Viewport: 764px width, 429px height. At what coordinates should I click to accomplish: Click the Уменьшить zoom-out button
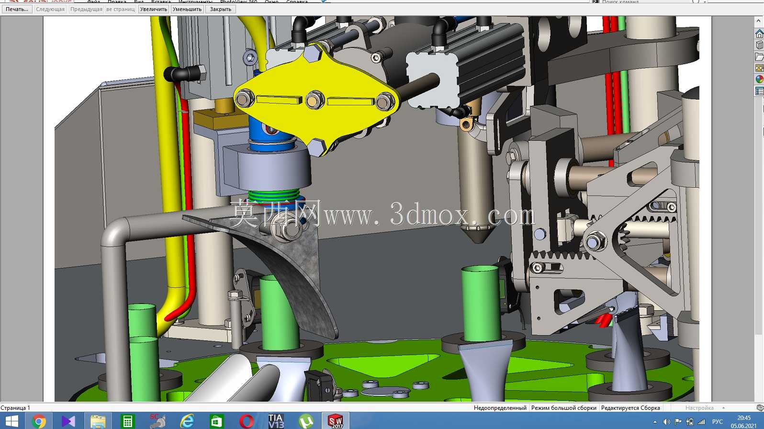coord(187,9)
